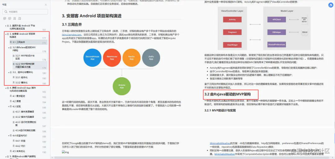Image resolution: width=335 pixels, height=159 pixels.
Task: Collapse the 3.2 由RxJava驱动的MVP架构 node
Action: pos(9,48)
